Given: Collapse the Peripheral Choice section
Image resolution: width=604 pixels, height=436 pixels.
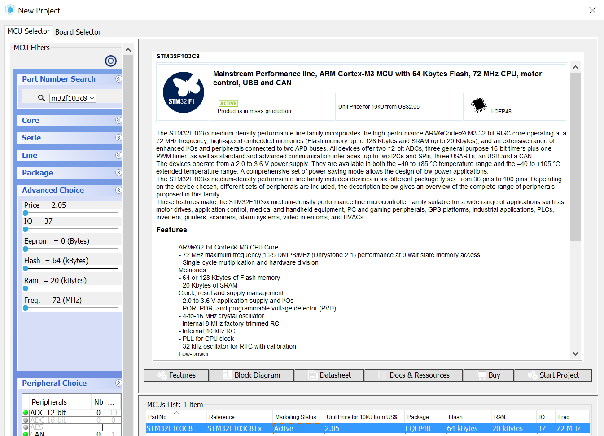Looking at the screenshot, I should click(x=118, y=383).
